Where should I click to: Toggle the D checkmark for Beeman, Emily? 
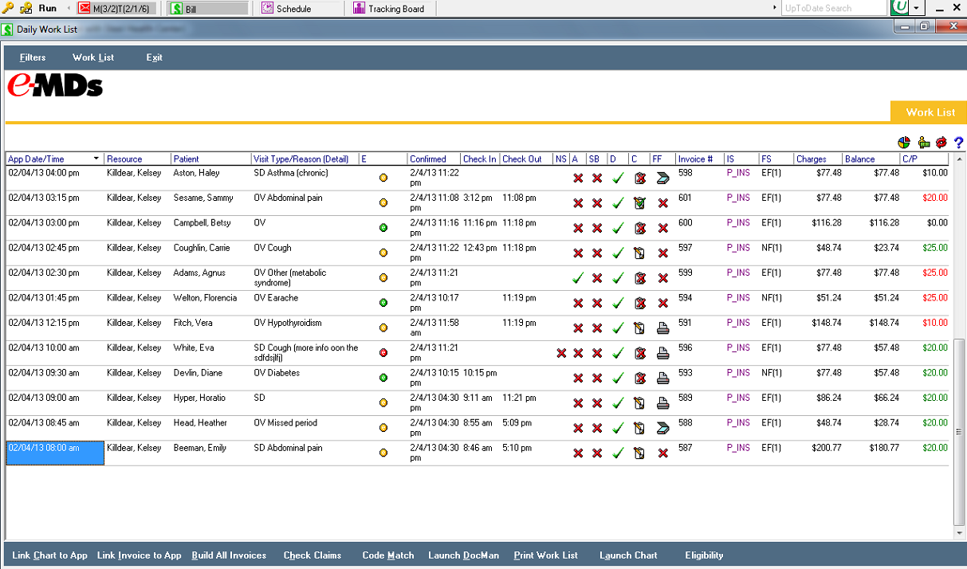tap(618, 453)
